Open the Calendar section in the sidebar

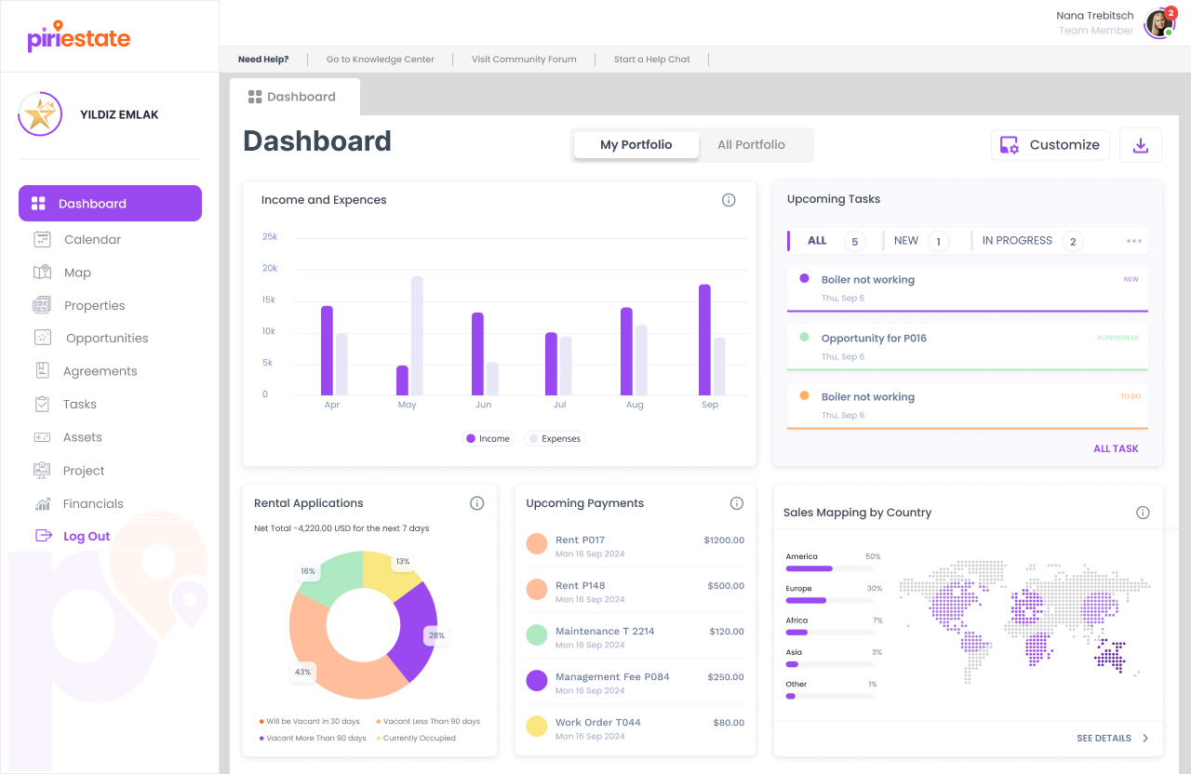coord(94,239)
